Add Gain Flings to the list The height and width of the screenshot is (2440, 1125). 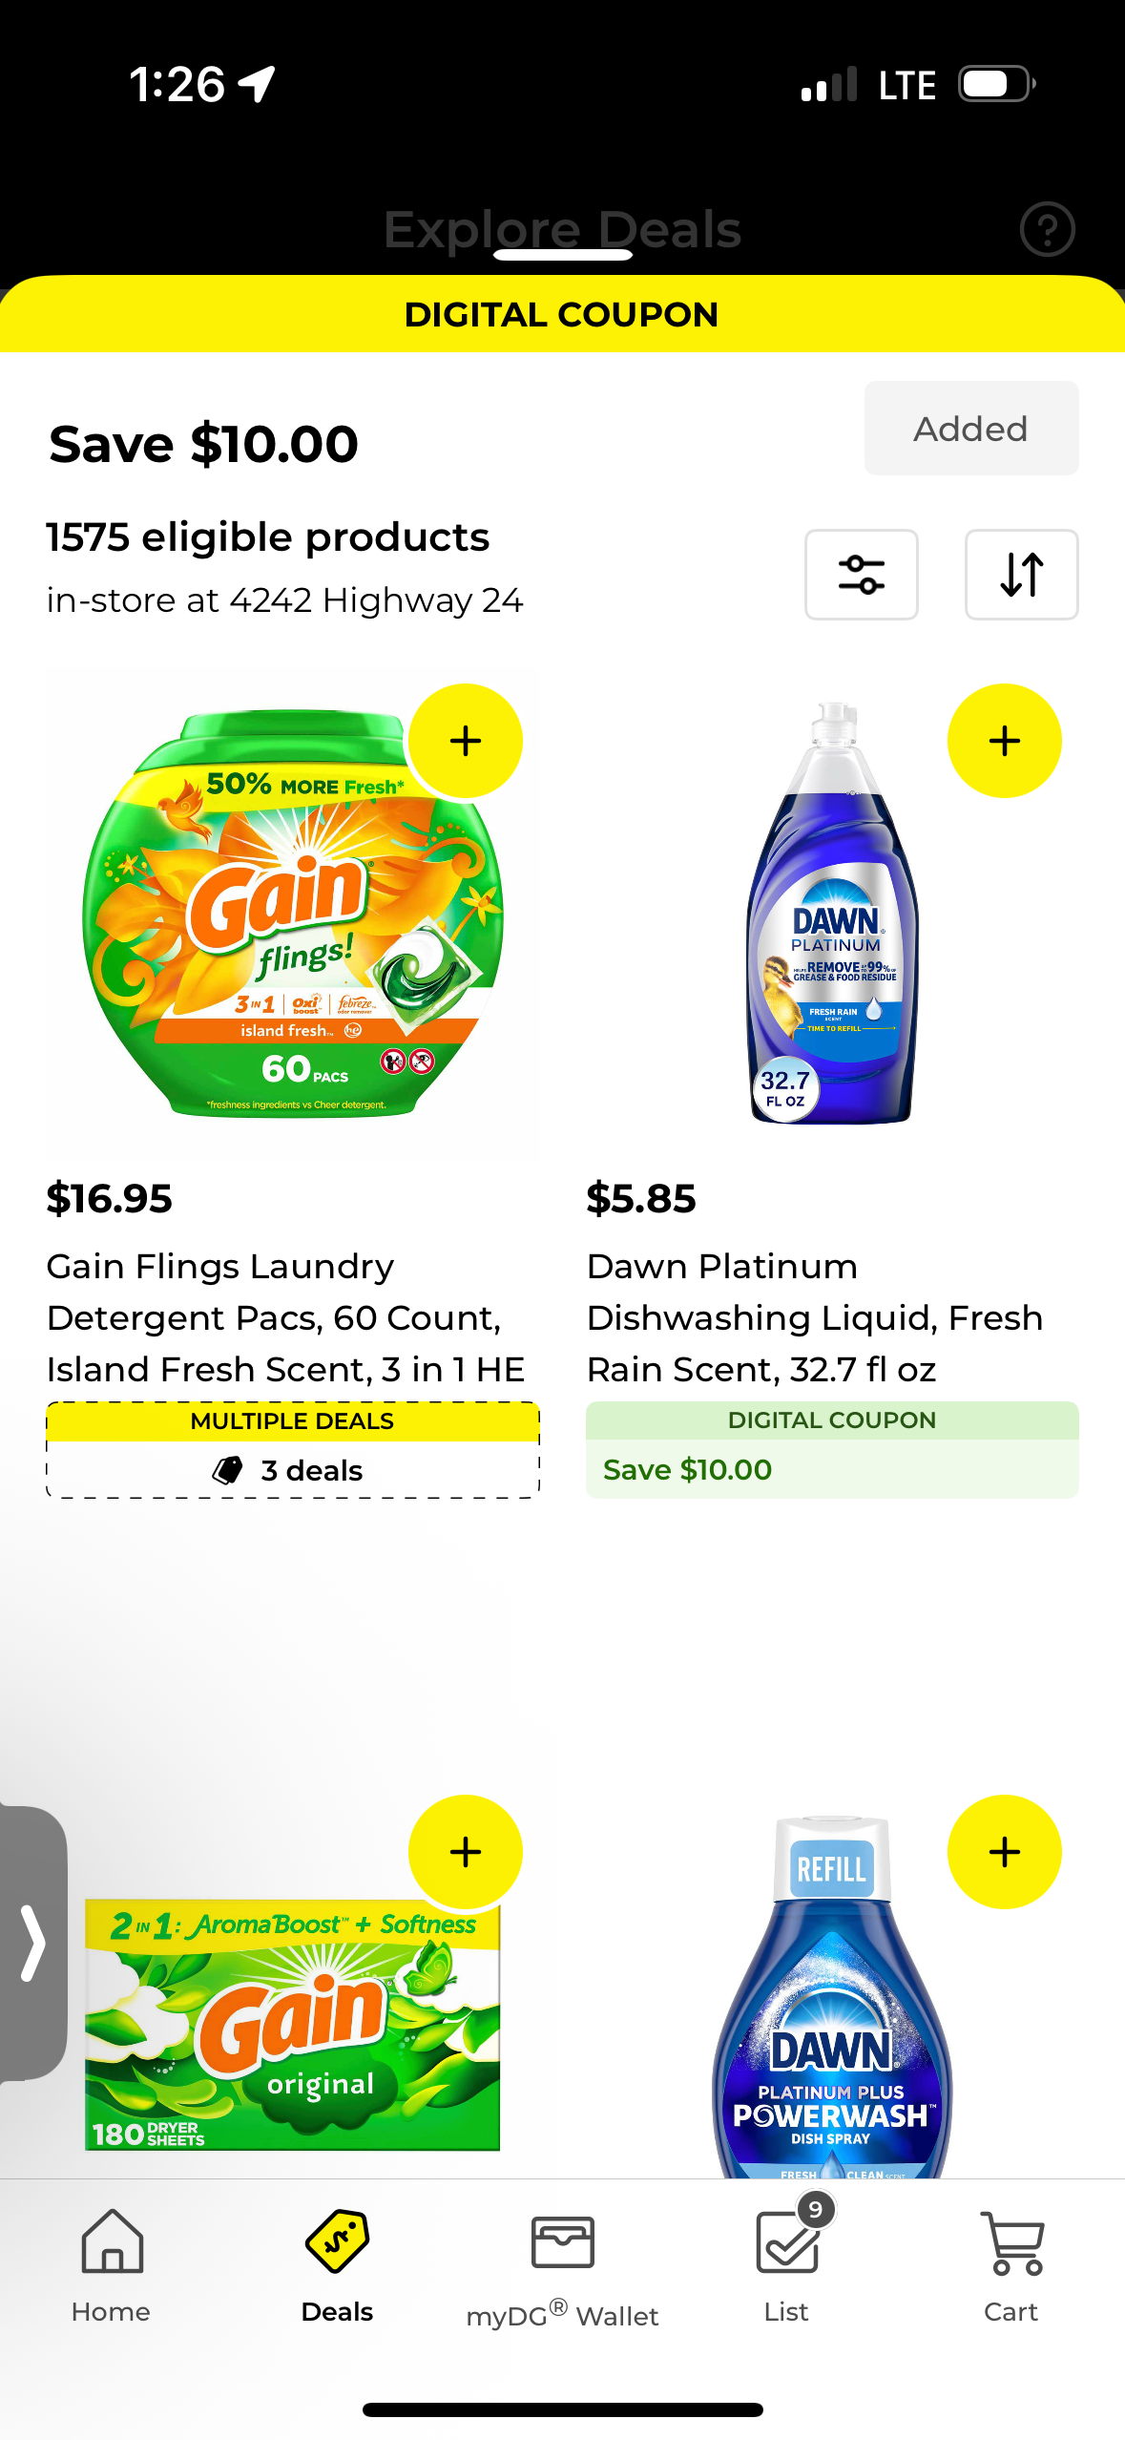(x=466, y=741)
